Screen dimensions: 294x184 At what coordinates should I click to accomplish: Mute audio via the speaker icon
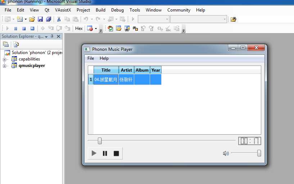click(x=226, y=153)
